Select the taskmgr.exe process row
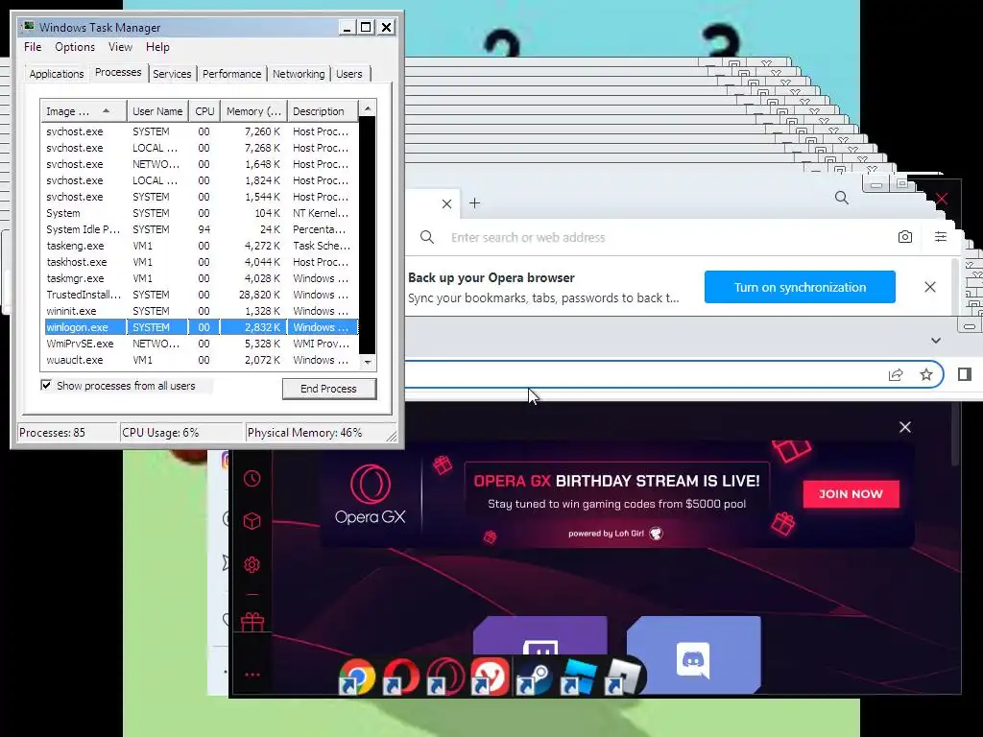The width and height of the screenshot is (983, 737). [200, 278]
